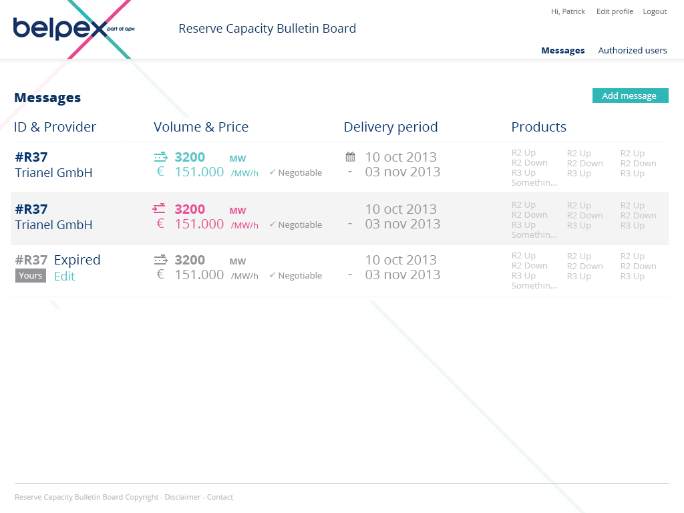Expand truncated 'Somethin...' product in second row
The height and width of the screenshot is (513, 684).
point(534,235)
